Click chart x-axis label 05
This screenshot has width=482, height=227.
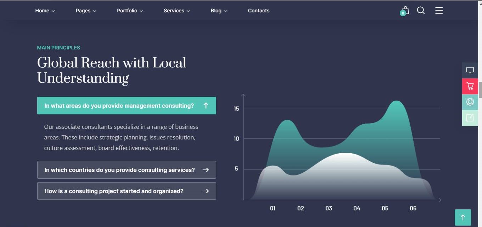click(385, 208)
